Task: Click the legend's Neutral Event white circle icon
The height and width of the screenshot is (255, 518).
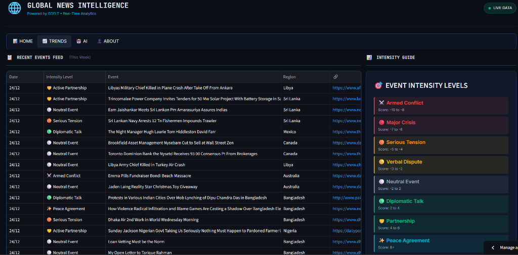Action: coord(381,181)
